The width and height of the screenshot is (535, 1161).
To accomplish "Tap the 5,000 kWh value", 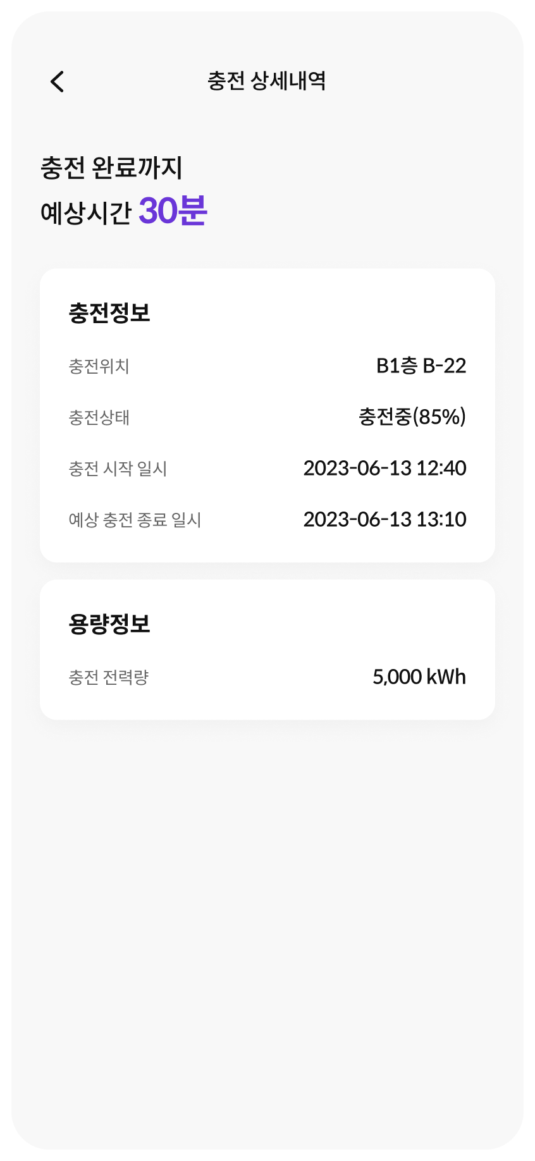I will click(x=419, y=677).
